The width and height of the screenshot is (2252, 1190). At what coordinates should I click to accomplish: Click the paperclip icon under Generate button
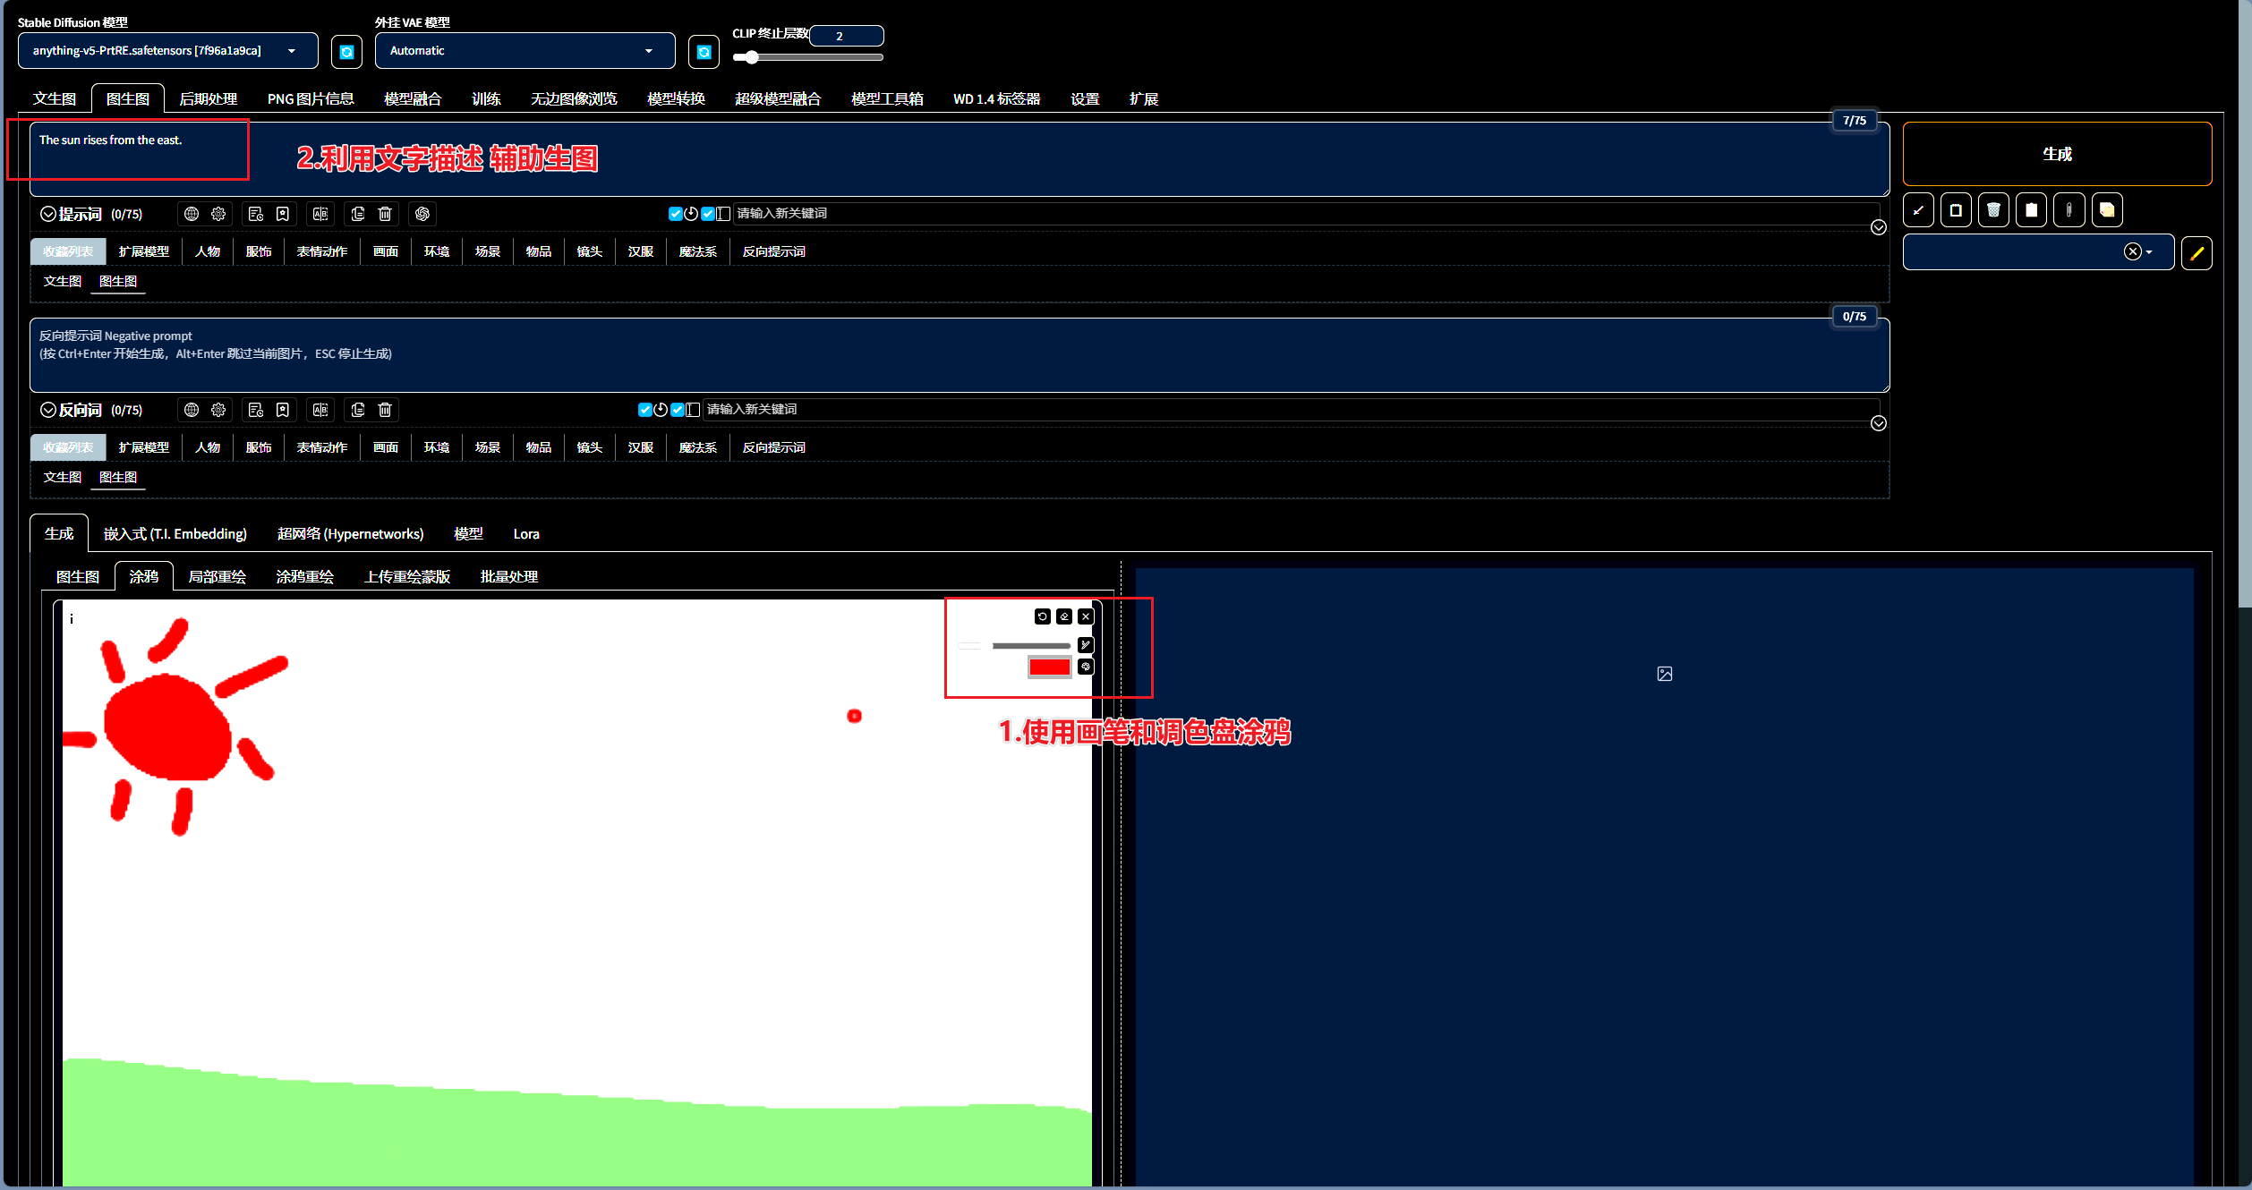(x=2069, y=210)
